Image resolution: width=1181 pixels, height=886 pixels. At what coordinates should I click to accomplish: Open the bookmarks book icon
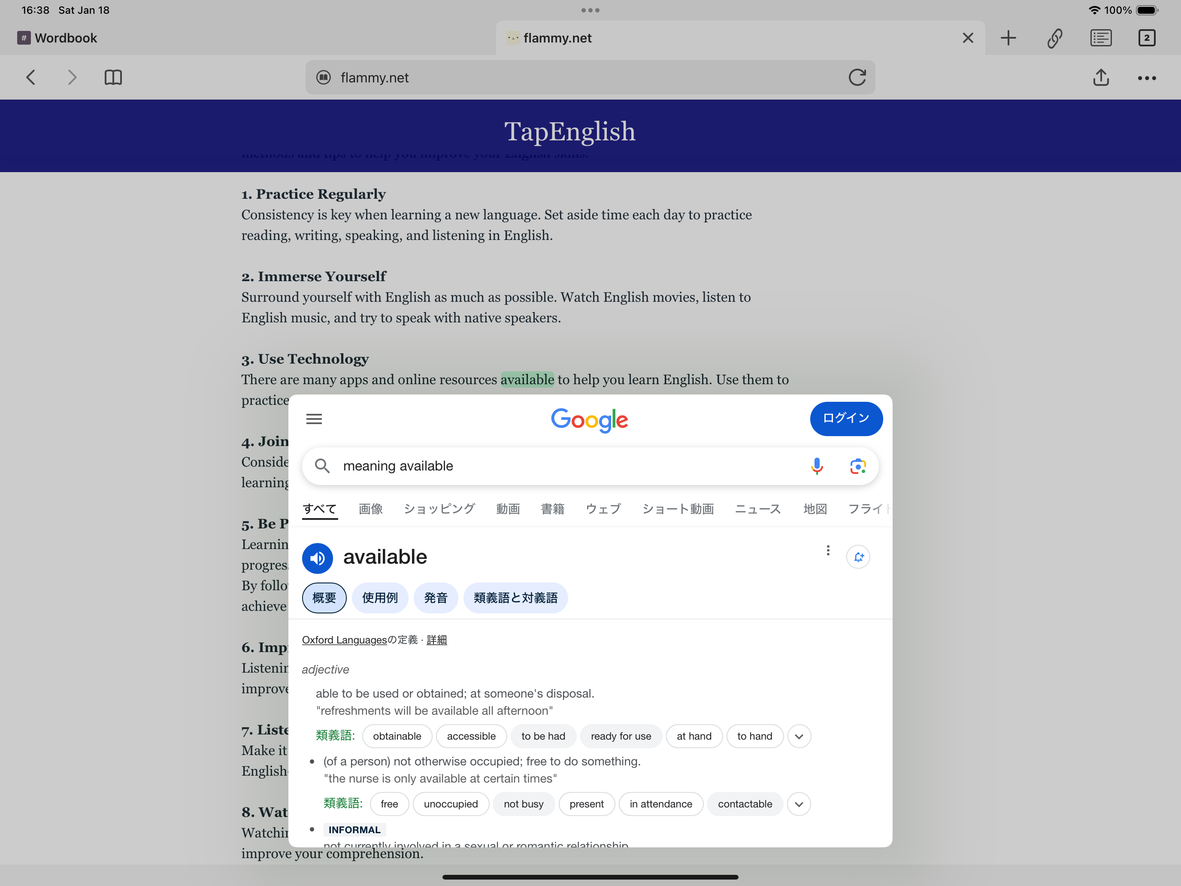(x=113, y=77)
